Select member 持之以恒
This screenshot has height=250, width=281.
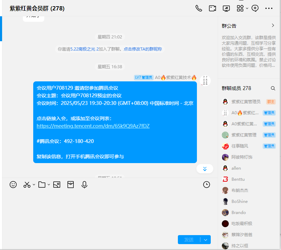tap(248, 246)
